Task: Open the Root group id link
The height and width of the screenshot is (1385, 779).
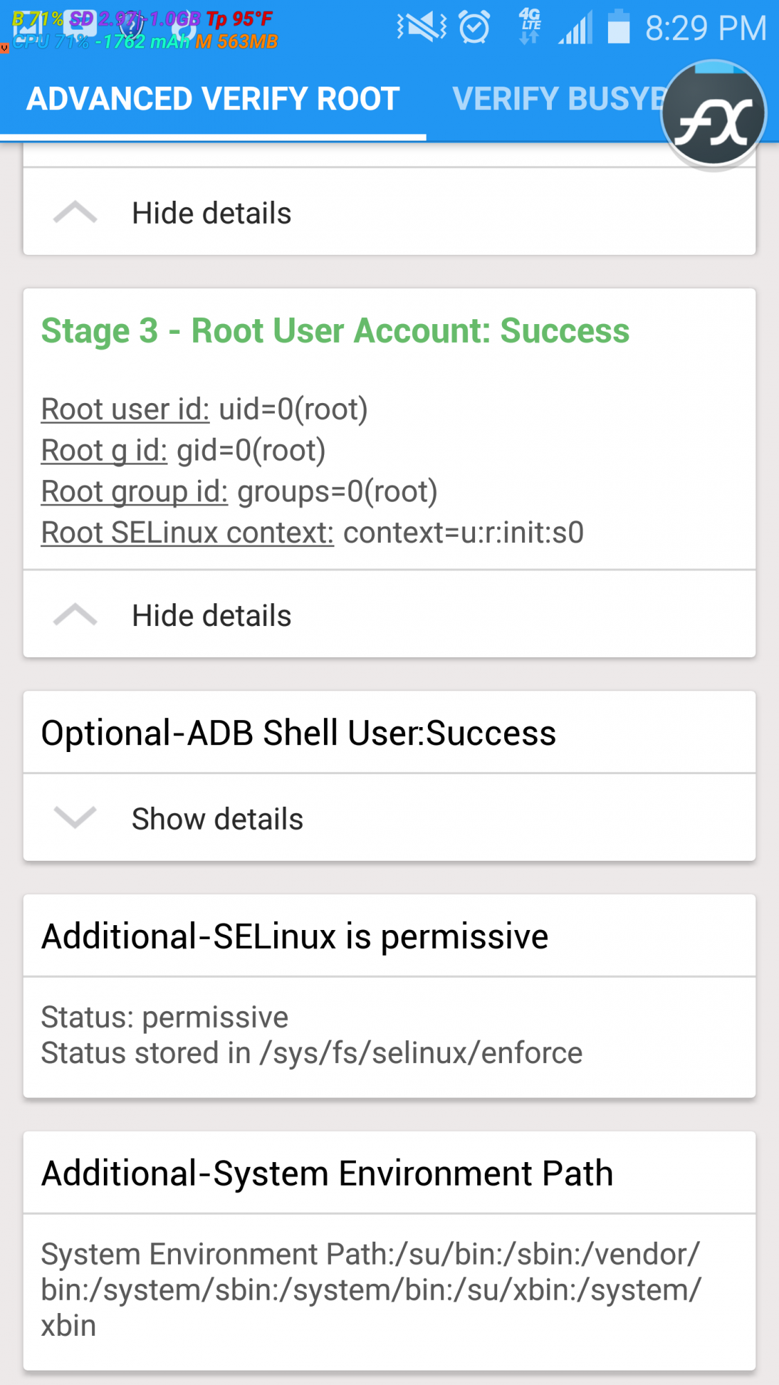Action: pyautogui.click(x=134, y=492)
